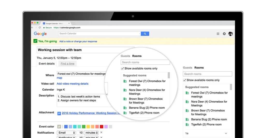Click the blue search magnifier button
The width and height of the screenshot is (265, 138).
click(x=145, y=34)
